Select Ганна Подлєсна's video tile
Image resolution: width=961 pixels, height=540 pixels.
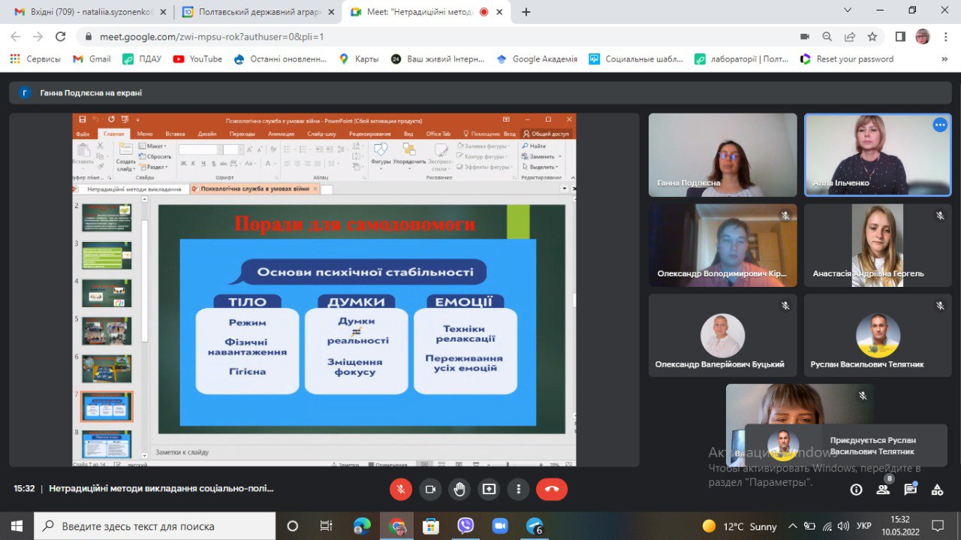(x=723, y=155)
